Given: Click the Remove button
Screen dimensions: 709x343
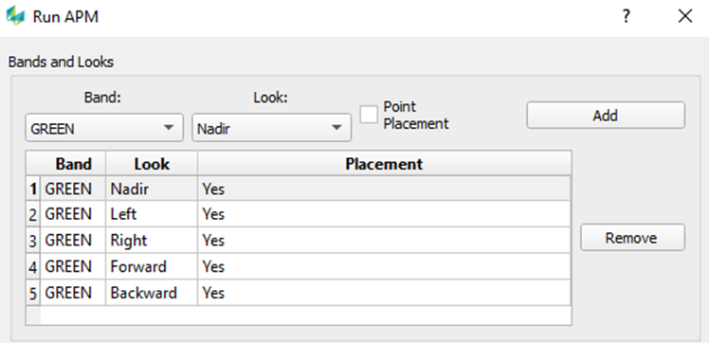Looking at the screenshot, I should tap(632, 237).
